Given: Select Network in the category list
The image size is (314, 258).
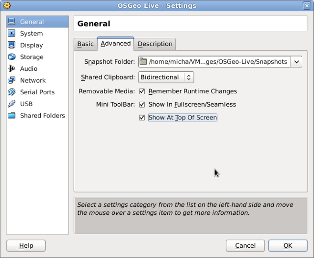Looking at the screenshot, I should coord(37,80).
